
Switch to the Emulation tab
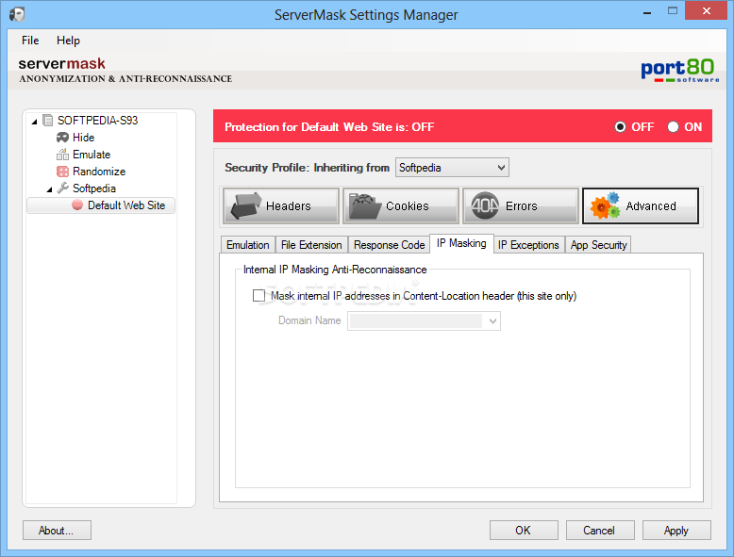(x=247, y=245)
